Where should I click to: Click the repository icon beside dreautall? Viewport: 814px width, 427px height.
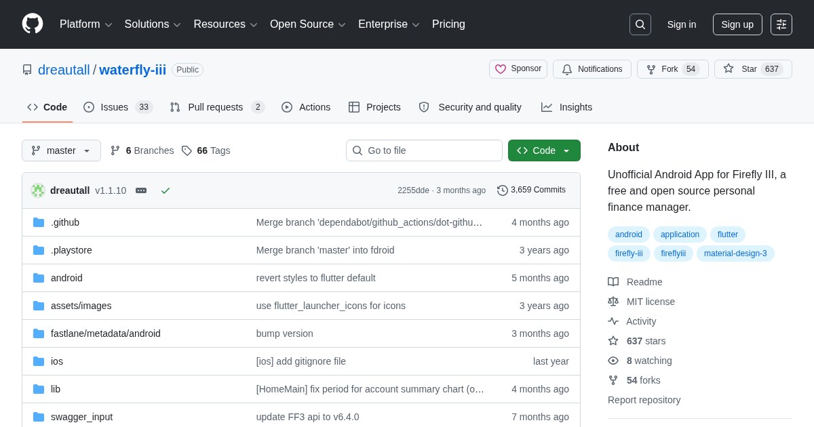27,70
